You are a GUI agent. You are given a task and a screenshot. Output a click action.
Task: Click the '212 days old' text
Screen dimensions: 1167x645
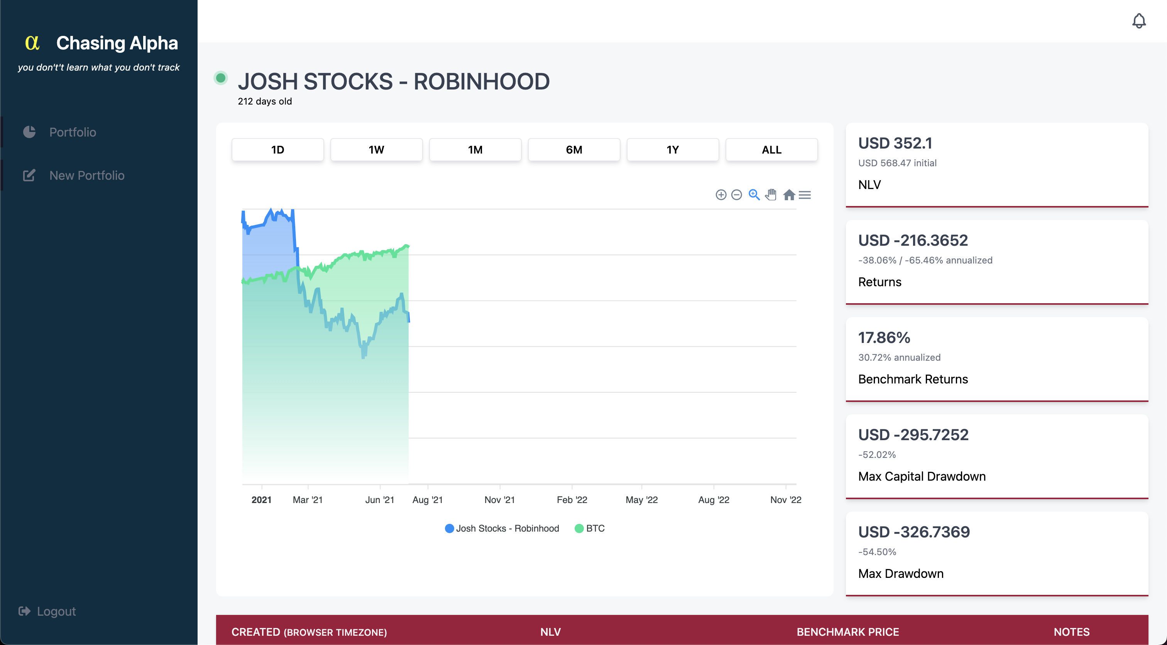[x=265, y=101]
